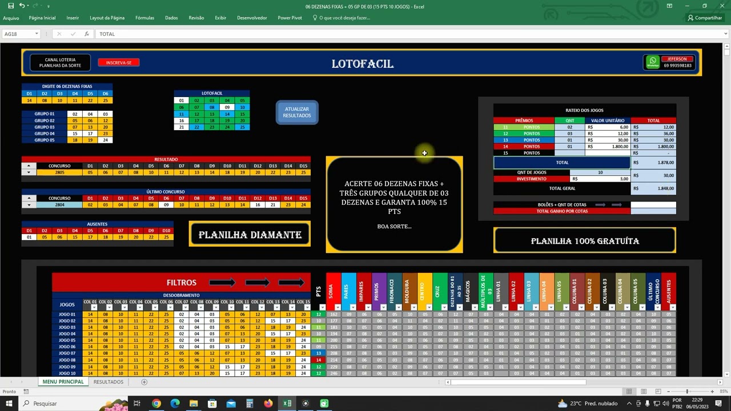The height and width of the screenshot is (411, 731).
Task: Open the Desenvolvedor ribbon tab
Action: click(252, 18)
